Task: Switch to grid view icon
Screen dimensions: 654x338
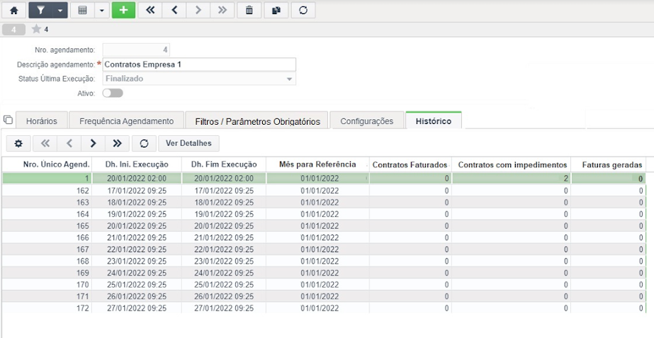Action: (x=83, y=11)
